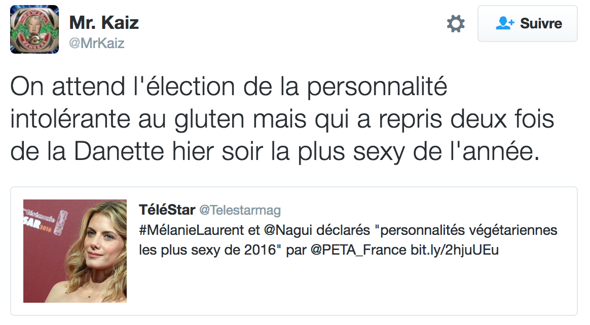Viewport: 590px width, 325px height.
Task: Click the phrase "les plus sexy de 2016"
Action: (x=210, y=250)
